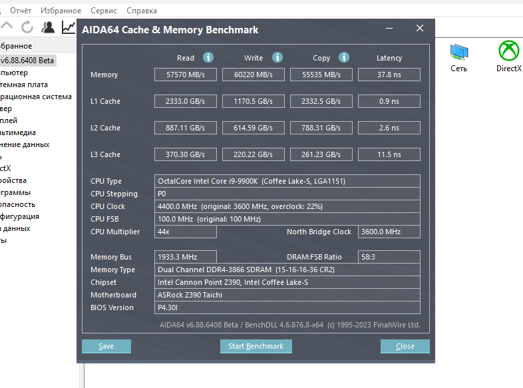Click the Memory Bus 1933.3 MHz field
This screenshot has width=523, height=388.
186,257
